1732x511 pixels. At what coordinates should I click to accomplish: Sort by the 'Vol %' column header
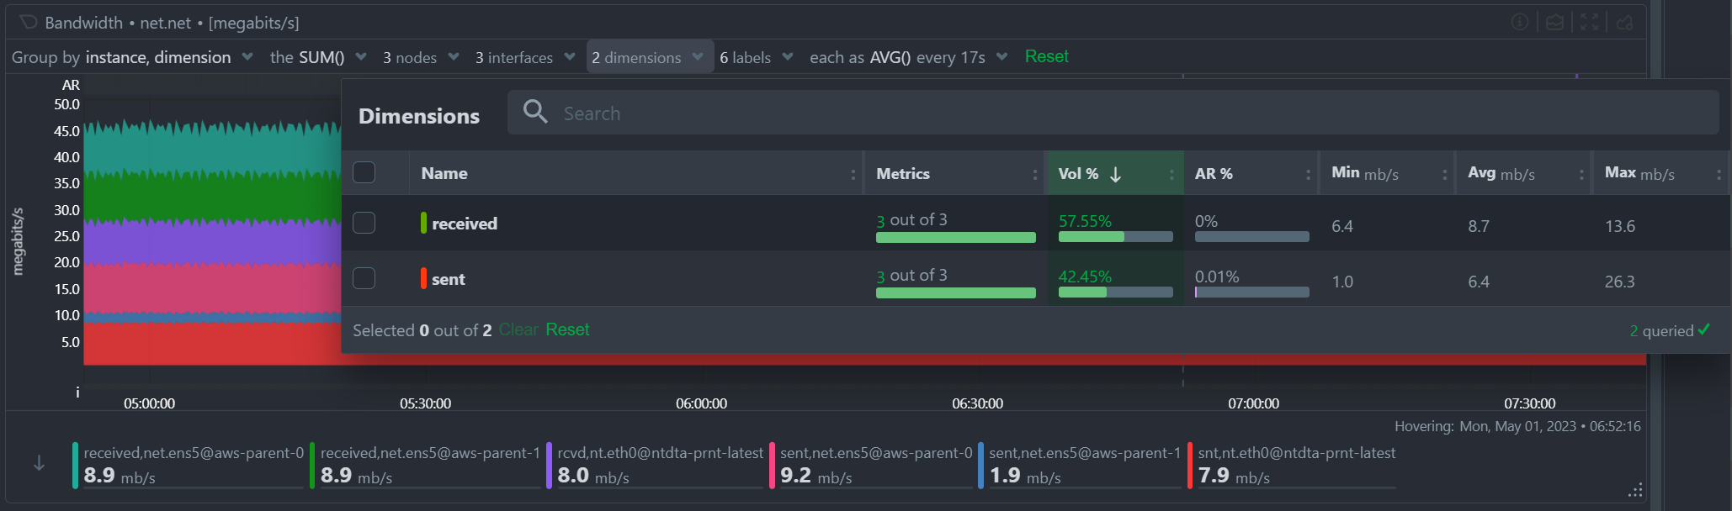coord(1079,174)
